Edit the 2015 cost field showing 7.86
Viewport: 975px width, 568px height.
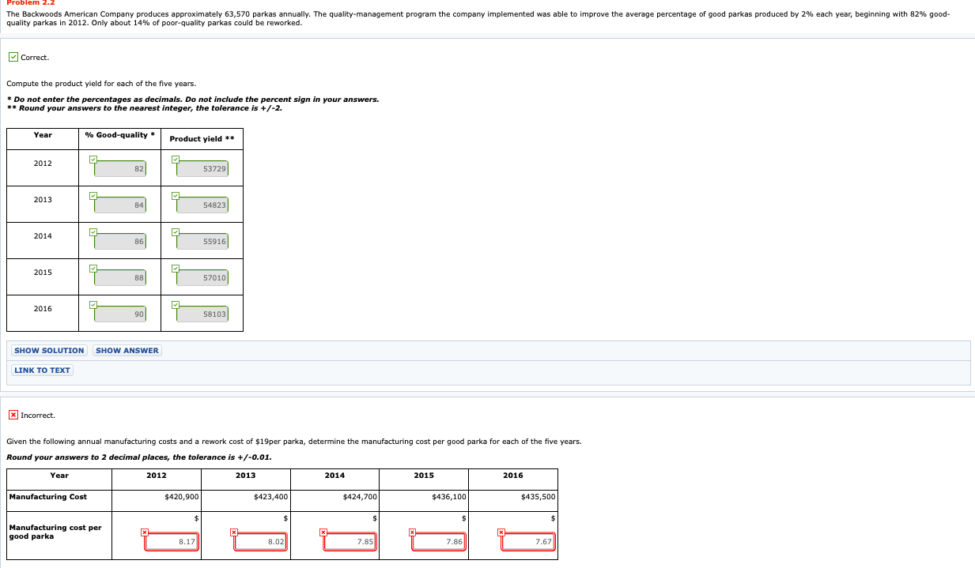click(x=439, y=542)
